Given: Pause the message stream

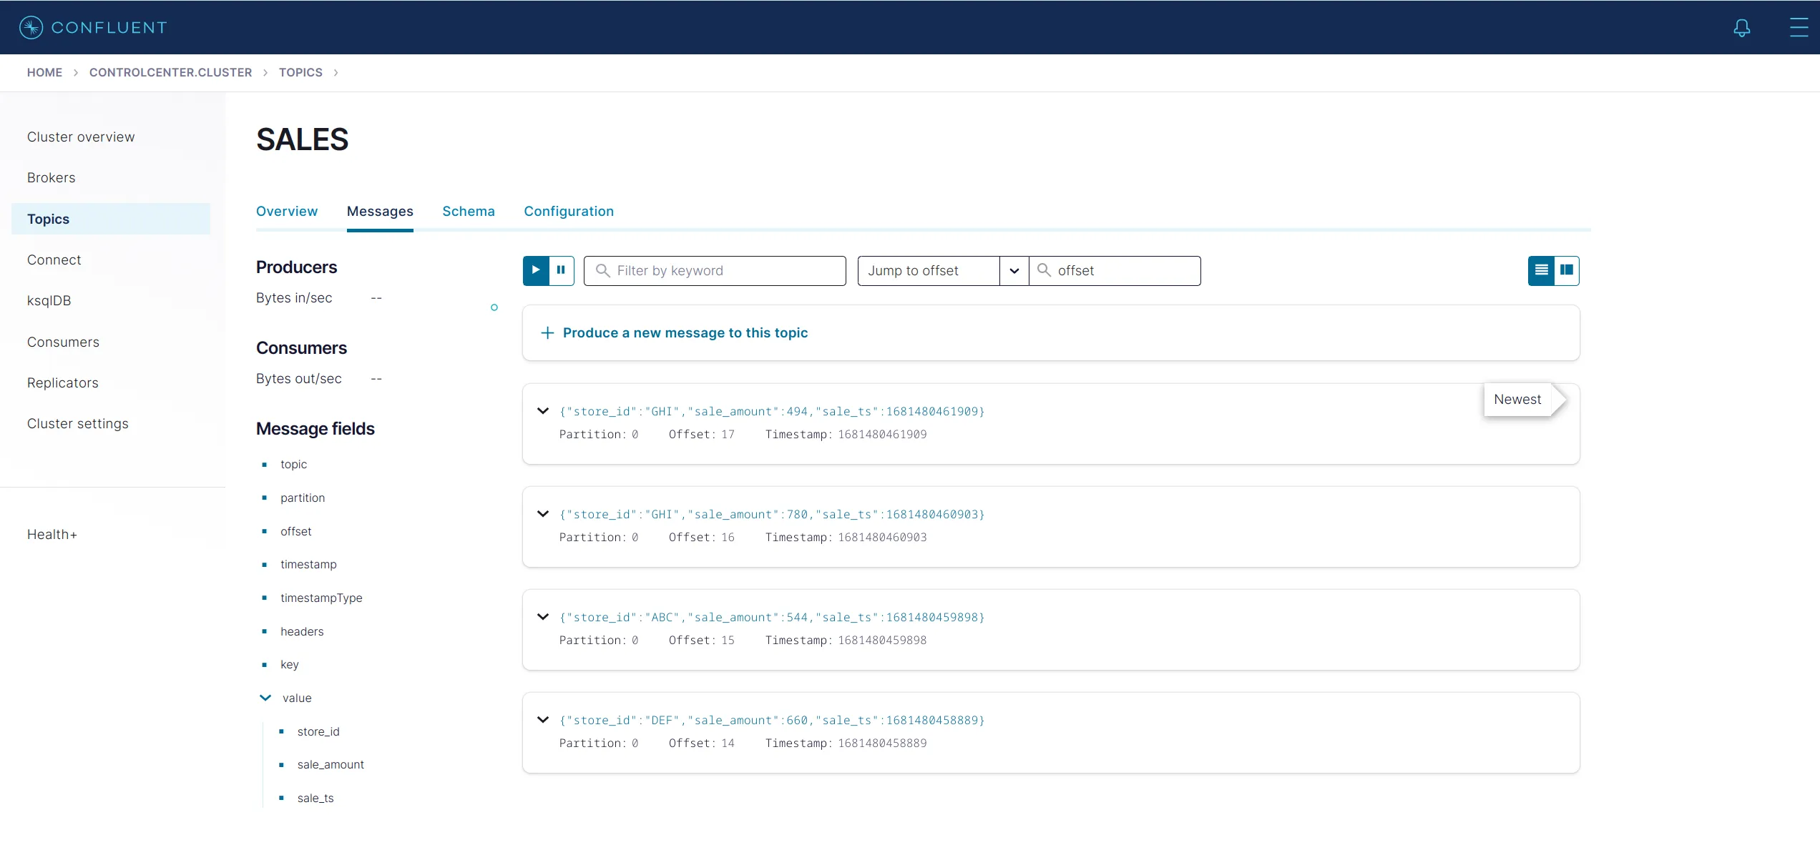Looking at the screenshot, I should (562, 270).
